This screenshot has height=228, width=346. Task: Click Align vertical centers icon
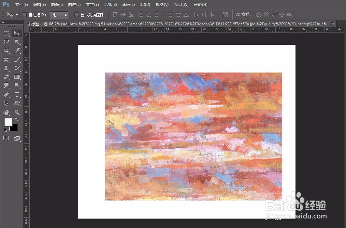pyautogui.click(x=123, y=15)
